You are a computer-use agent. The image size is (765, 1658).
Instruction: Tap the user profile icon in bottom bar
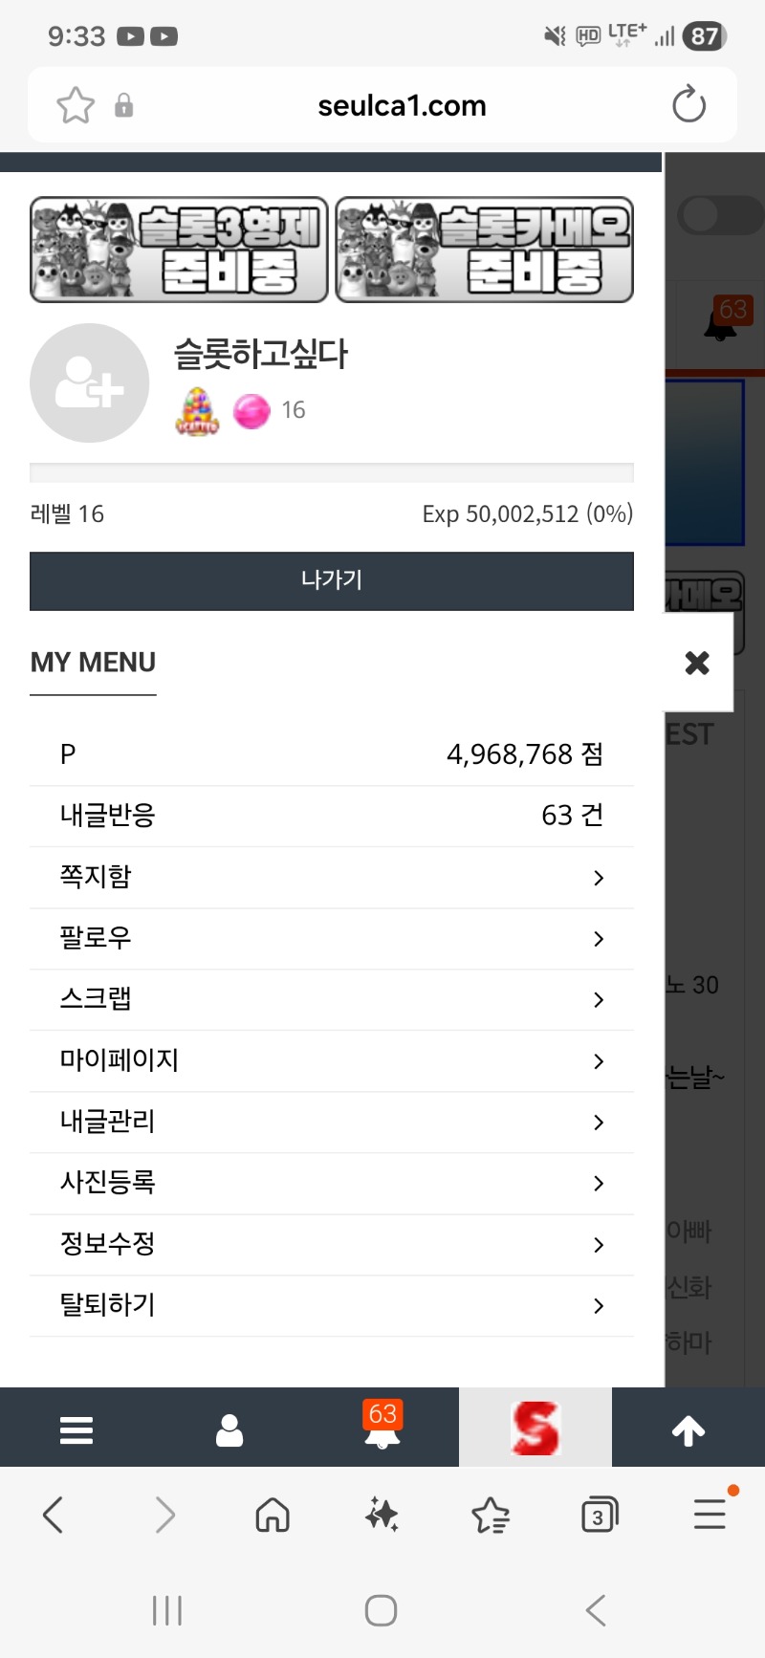(229, 1429)
